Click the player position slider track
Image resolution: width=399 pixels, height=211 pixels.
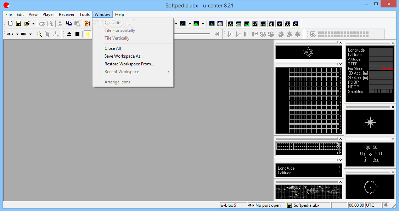192,34
